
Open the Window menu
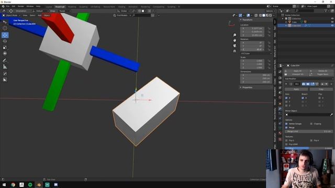(x=30, y=6)
